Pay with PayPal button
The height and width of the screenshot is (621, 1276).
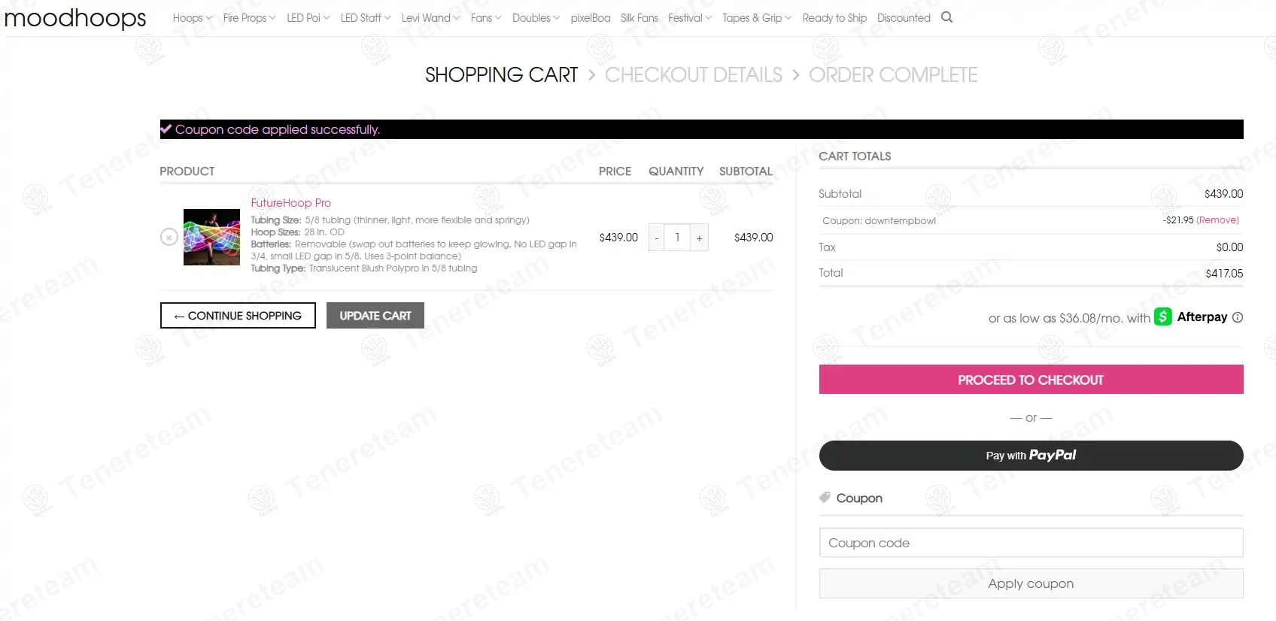(x=1031, y=456)
